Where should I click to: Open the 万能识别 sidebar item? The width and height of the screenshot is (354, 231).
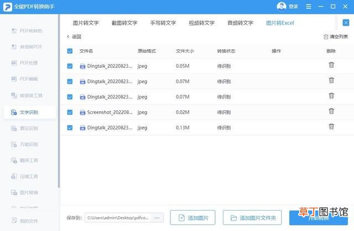pyautogui.click(x=24, y=144)
